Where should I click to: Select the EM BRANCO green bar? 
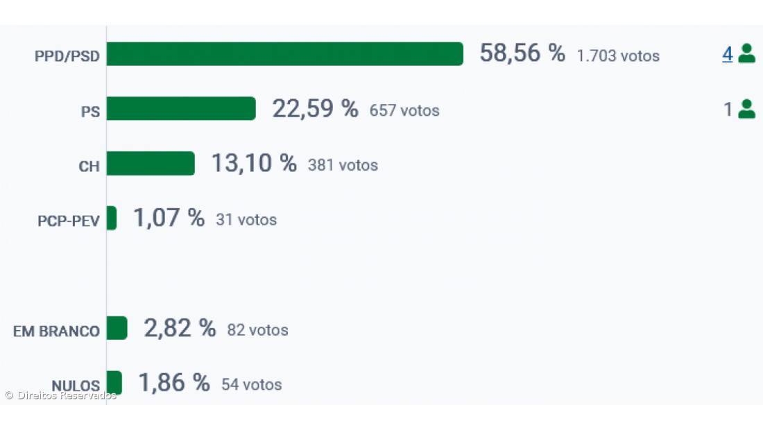tap(117, 328)
